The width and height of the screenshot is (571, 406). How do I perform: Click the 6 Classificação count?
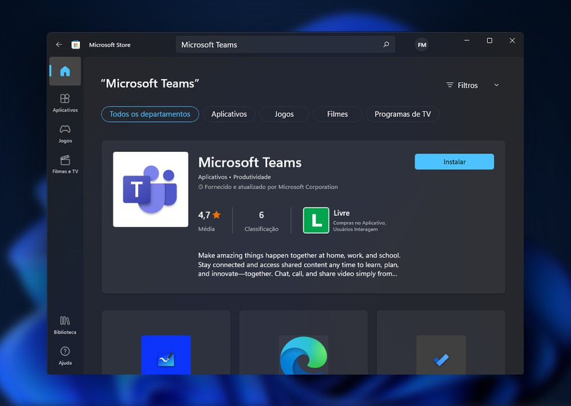coord(262,220)
